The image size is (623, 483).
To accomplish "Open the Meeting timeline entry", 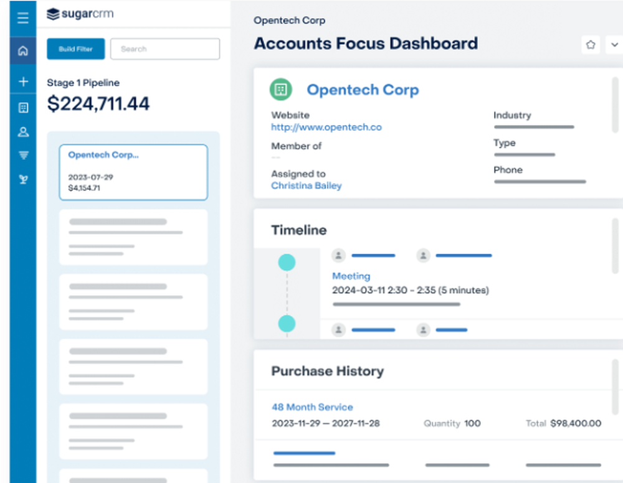I will tap(351, 276).
